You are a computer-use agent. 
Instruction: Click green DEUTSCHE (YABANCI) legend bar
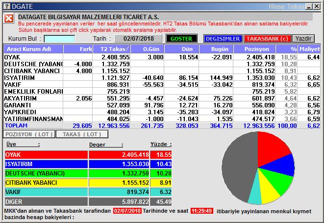pos(46,173)
